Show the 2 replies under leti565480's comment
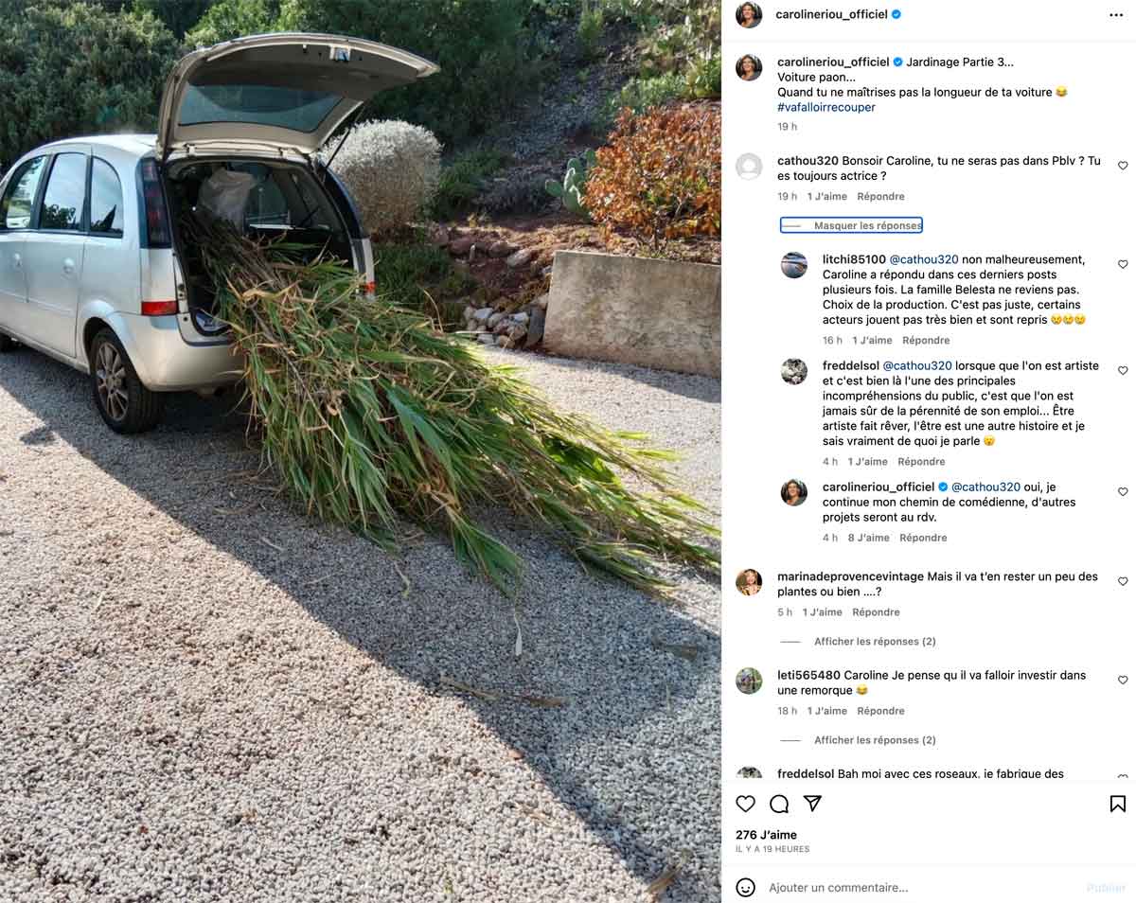 (875, 740)
